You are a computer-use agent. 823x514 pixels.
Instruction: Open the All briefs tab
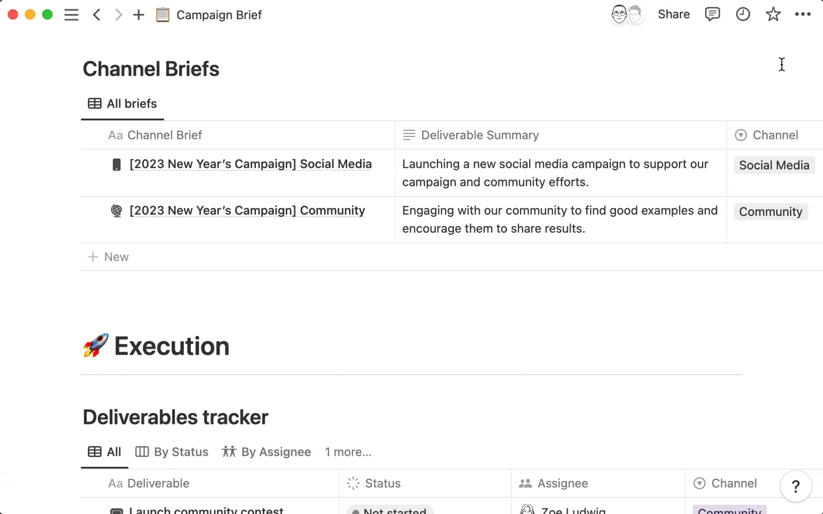coord(122,104)
